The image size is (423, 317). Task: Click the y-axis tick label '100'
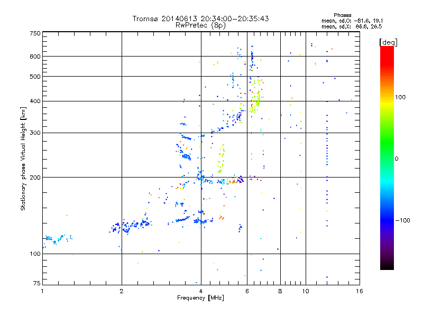tap(35, 254)
